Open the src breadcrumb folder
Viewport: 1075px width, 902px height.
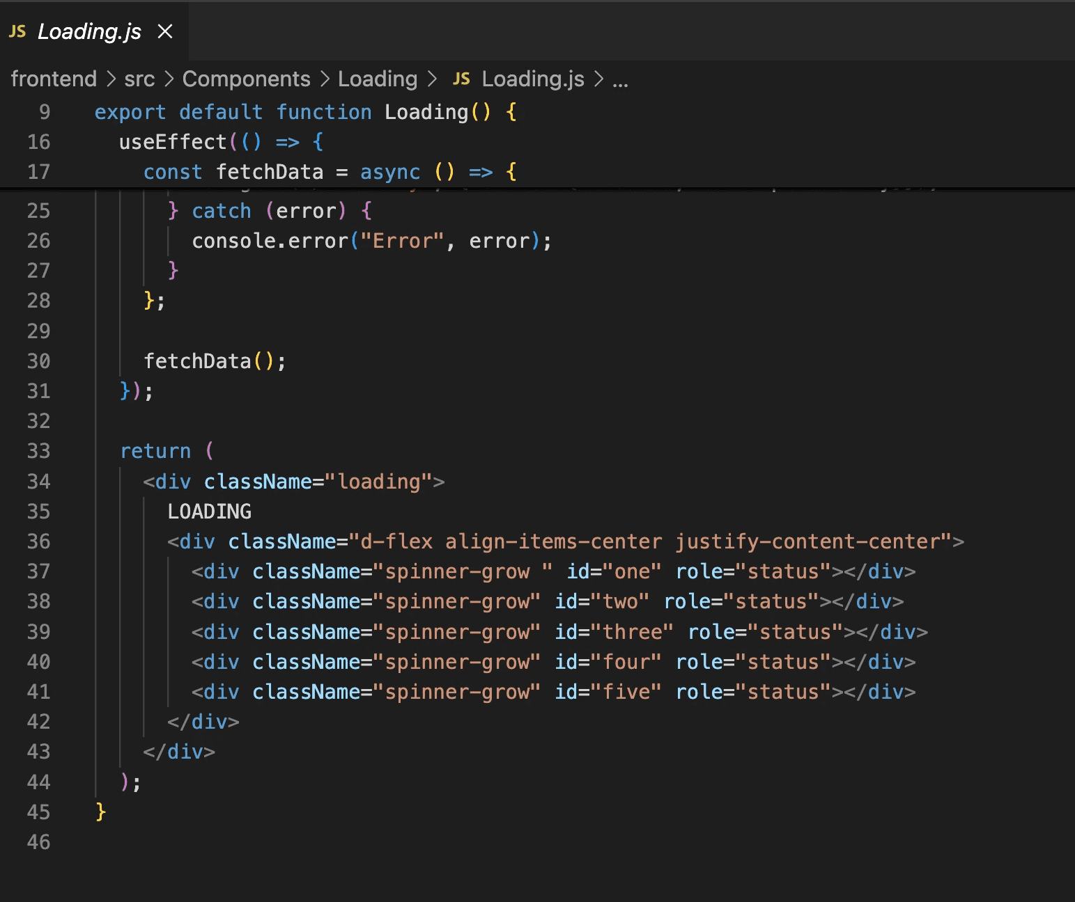point(139,79)
